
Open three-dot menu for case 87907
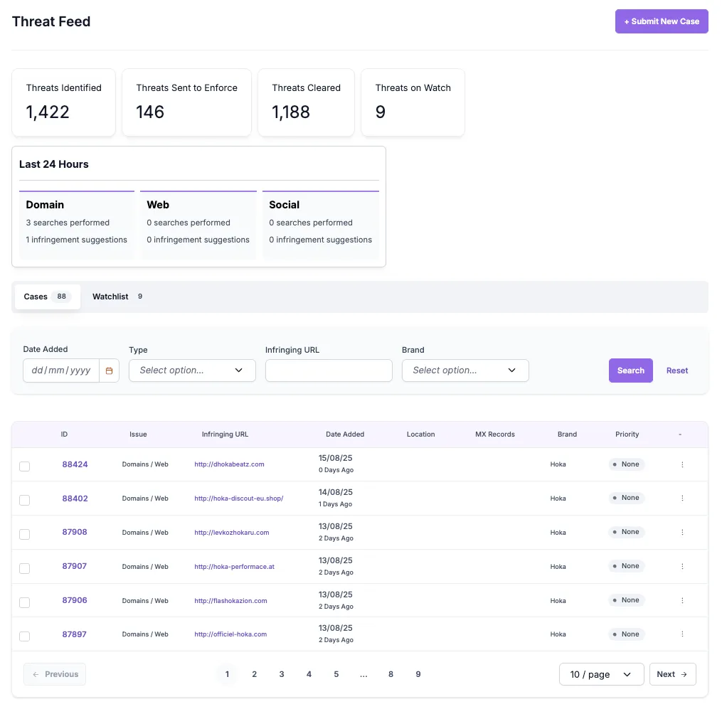pos(682,566)
